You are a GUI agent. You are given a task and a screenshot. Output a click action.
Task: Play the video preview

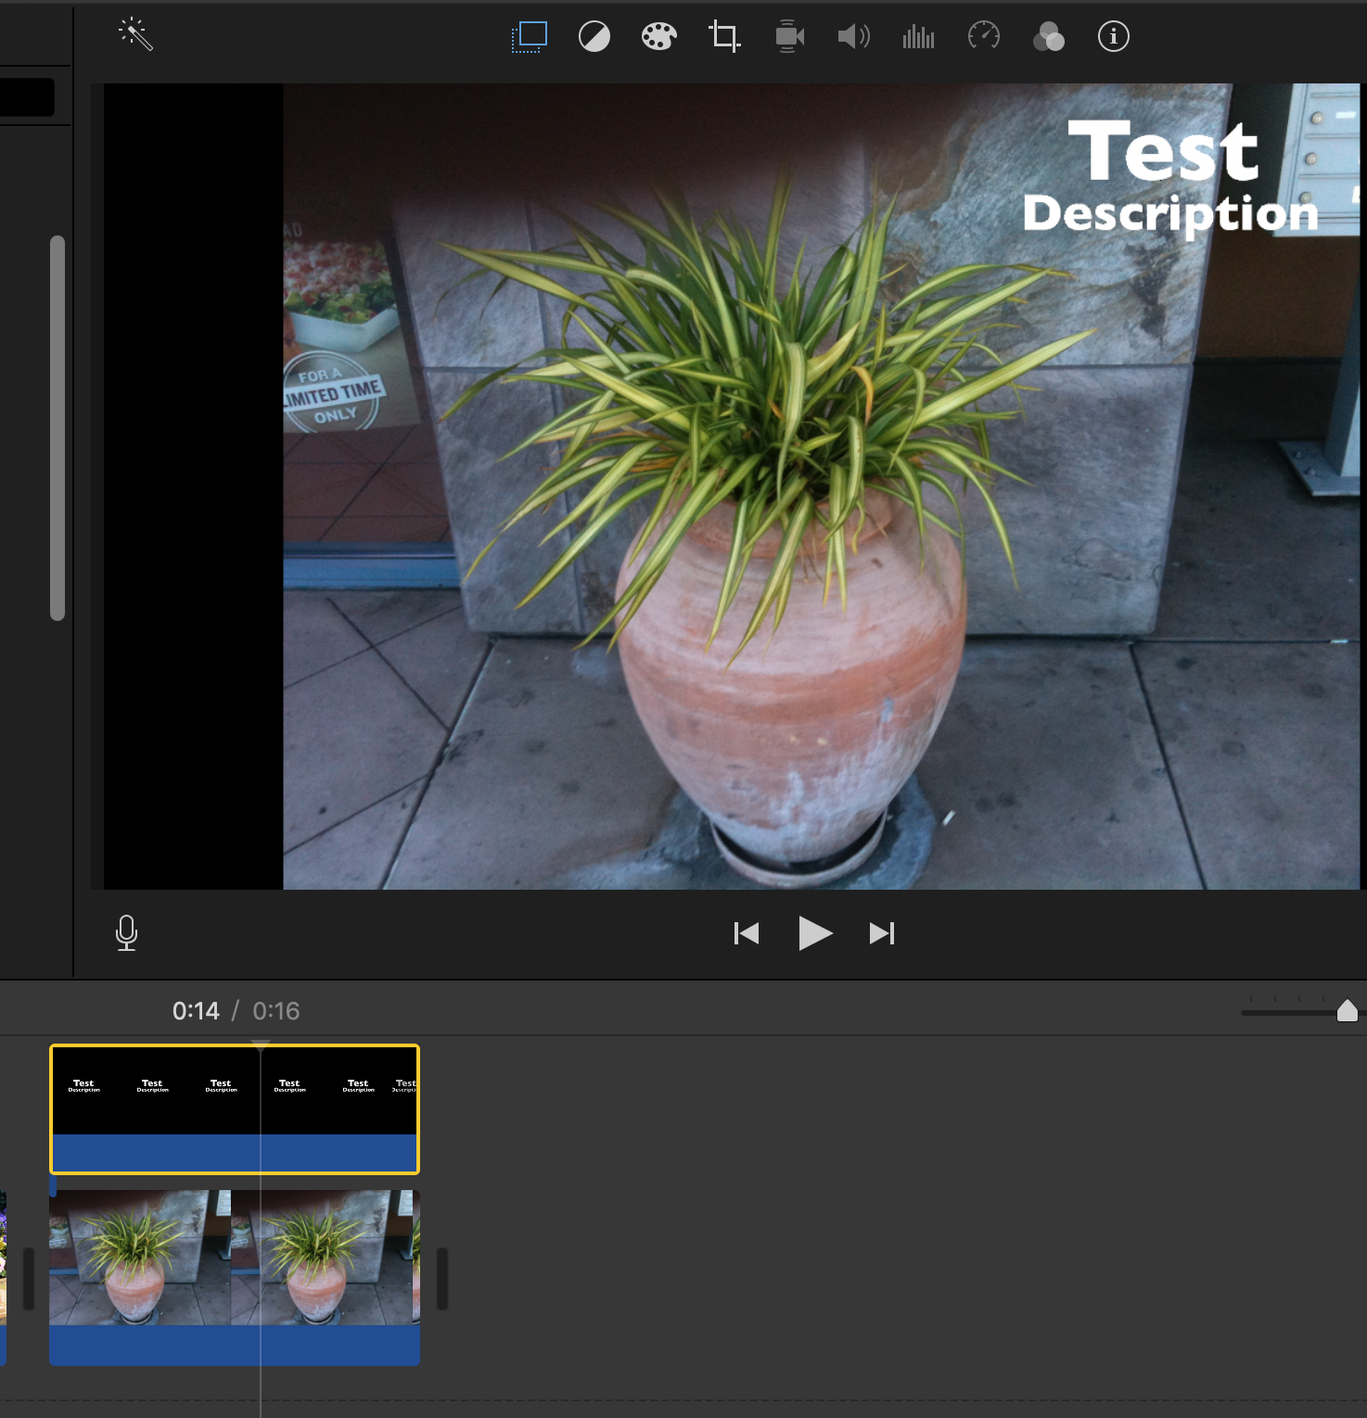coord(815,933)
